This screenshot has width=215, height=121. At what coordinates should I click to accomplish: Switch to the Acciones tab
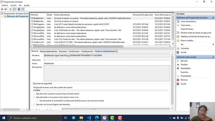click(63, 51)
